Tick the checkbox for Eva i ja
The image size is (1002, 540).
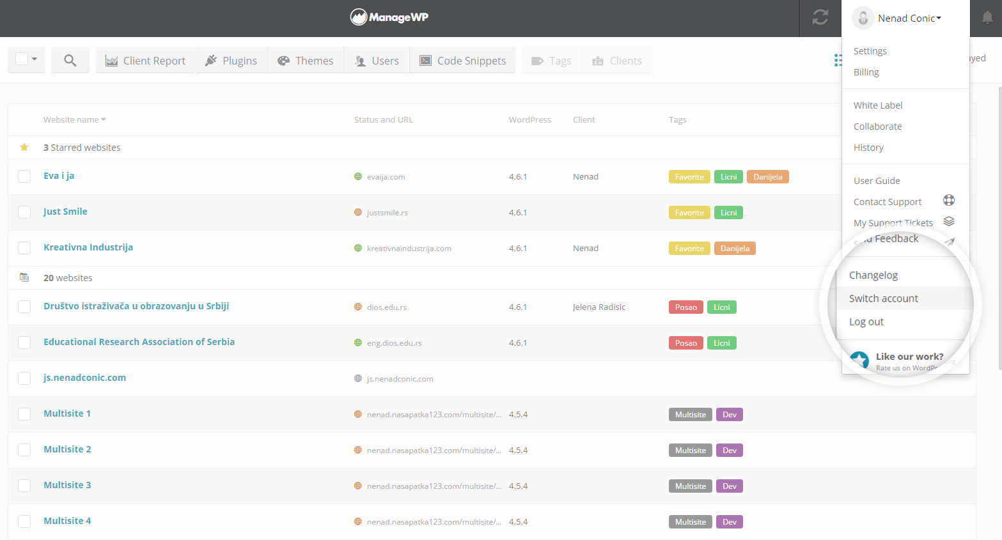tap(24, 176)
